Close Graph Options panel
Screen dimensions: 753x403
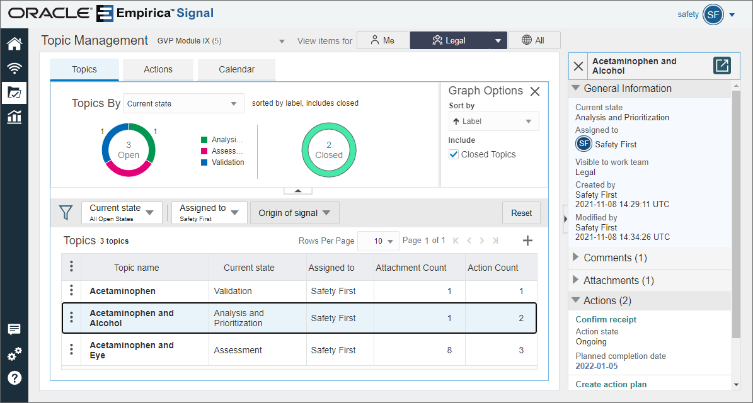tap(535, 91)
